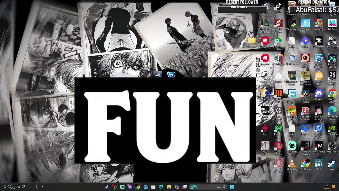Open the BakkesMod shortcut

click(x=332, y=42)
